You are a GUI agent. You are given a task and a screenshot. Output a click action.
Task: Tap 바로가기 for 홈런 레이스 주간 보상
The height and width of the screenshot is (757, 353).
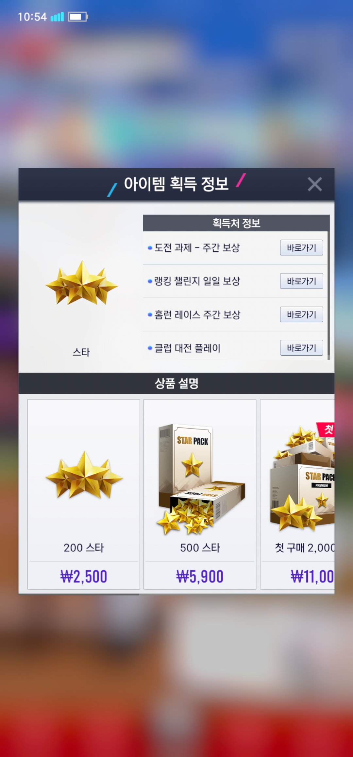tap(301, 314)
